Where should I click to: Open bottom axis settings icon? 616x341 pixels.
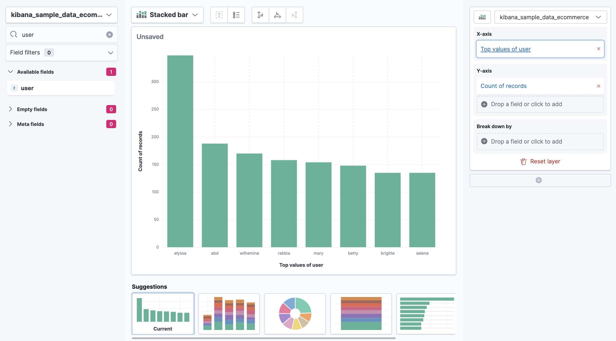[x=277, y=15]
